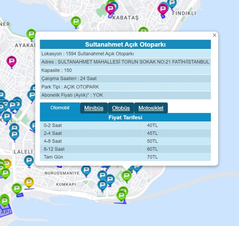Screen dimensions: 239x226
Task: Click the magenta parking marker below Ayakapı label
Action: (11, 61)
